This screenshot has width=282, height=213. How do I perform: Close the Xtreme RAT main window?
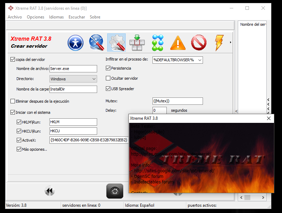pos(263,8)
